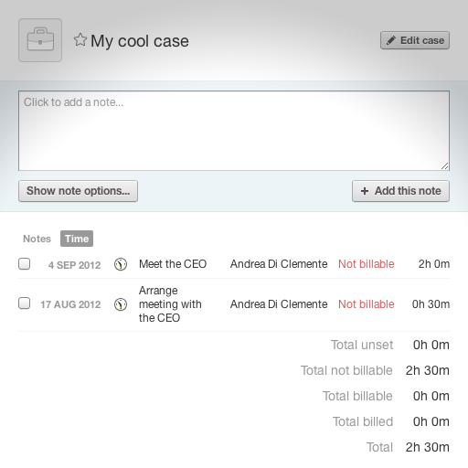Click the briefcase case icon
468x468 pixels.
[x=40, y=40]
